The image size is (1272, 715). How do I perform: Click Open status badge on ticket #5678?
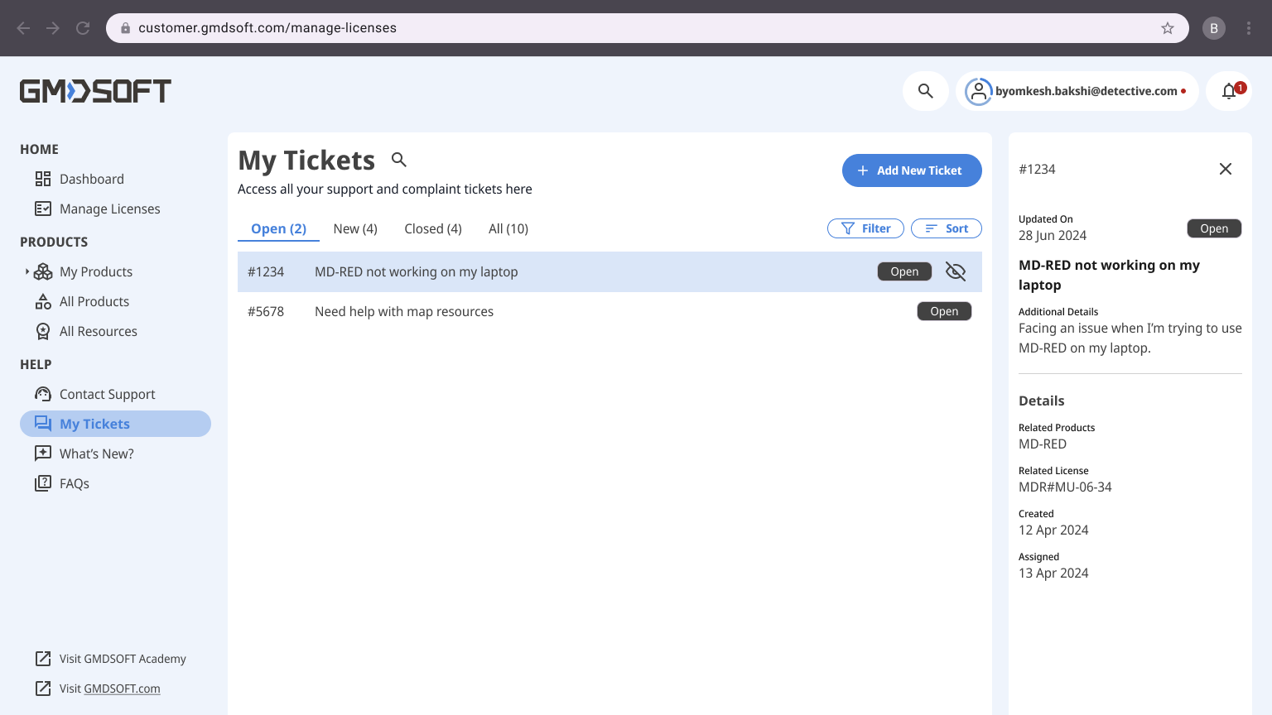(x=944, y=311)
